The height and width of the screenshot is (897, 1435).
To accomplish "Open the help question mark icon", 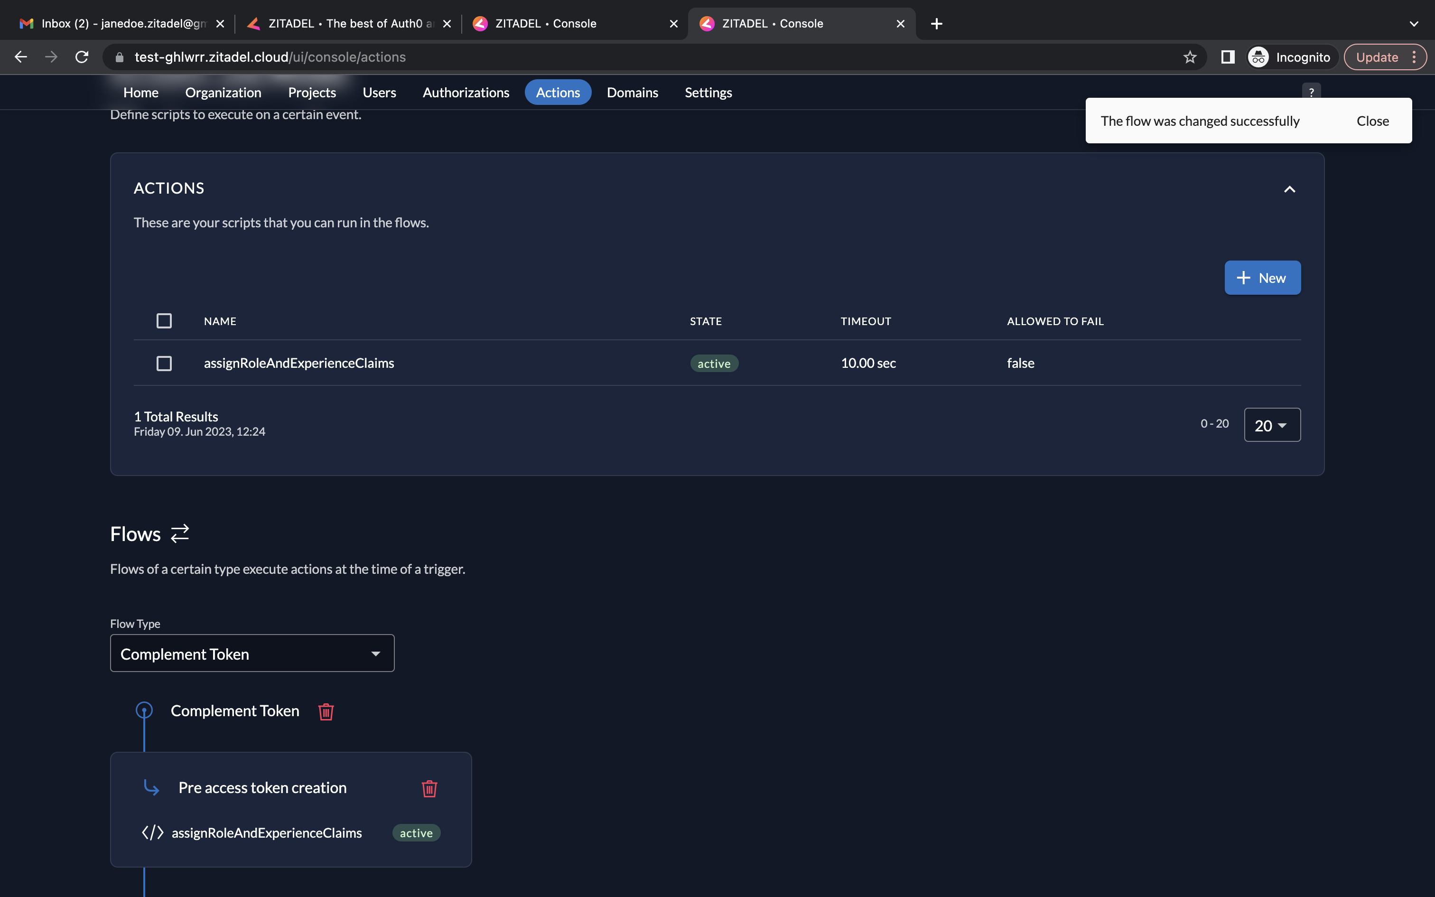I will click(1311, 92).
